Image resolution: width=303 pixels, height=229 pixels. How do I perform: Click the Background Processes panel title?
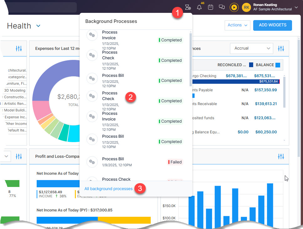click(x=111, y=21)
